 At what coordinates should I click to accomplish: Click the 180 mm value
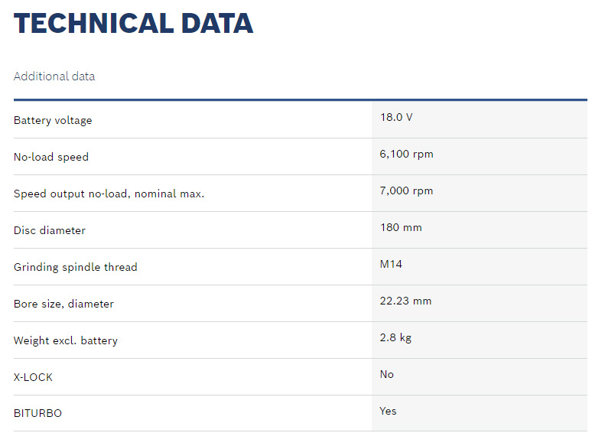401,228
